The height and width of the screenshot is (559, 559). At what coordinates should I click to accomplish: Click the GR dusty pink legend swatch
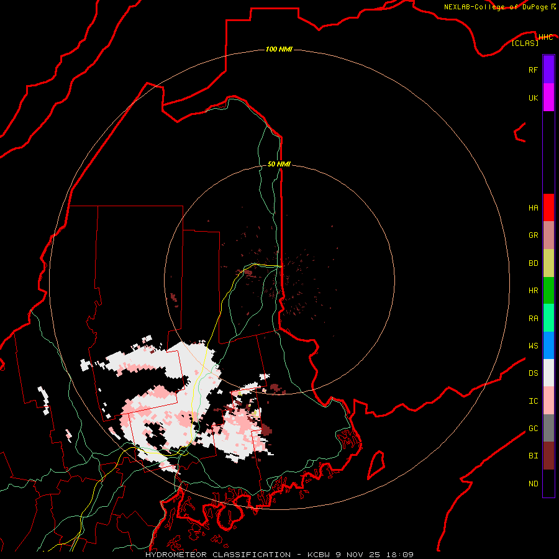tap(548, 235)
